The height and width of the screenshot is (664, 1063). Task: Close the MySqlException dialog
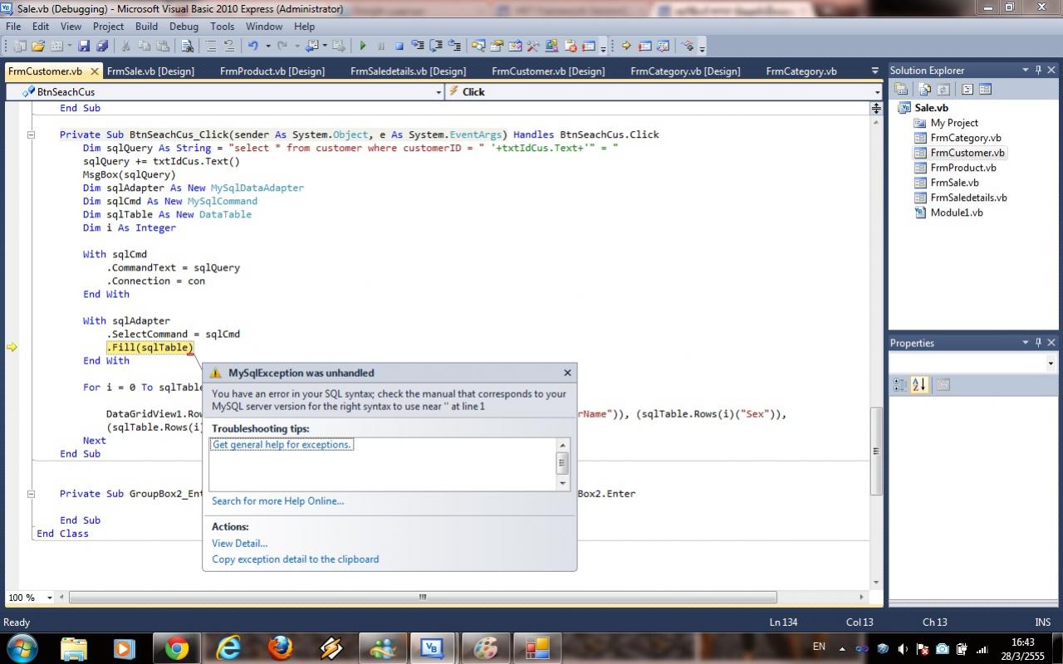(x=567, y=373)
